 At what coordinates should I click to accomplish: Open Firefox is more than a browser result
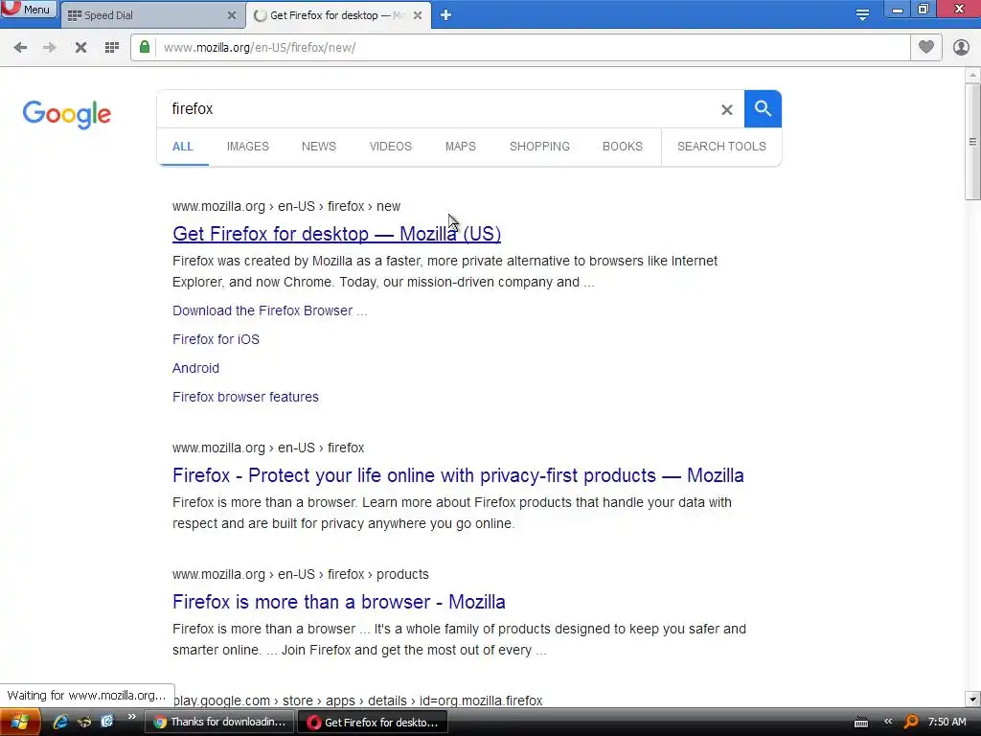point(338,602)
